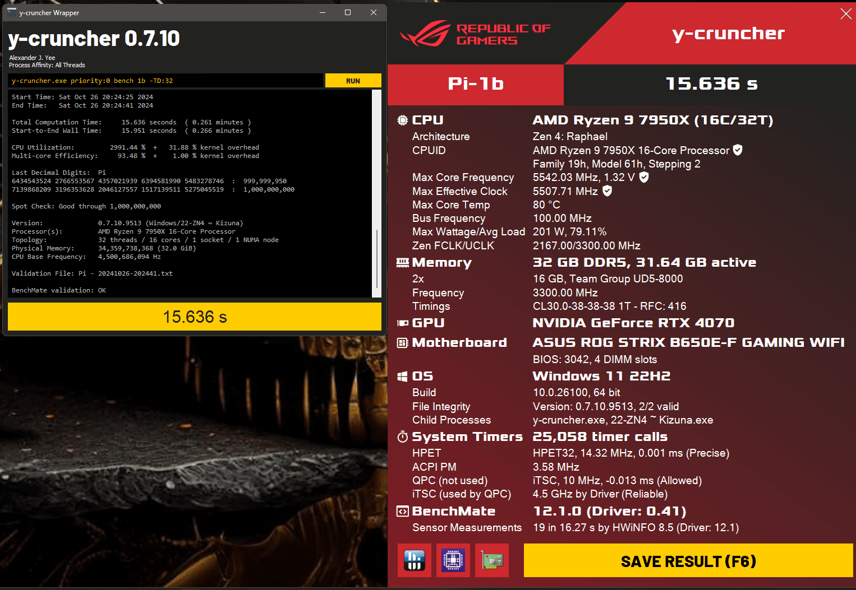The image size is (856, 590).
Task: Click the Motherboard section icon
Action: point(403,342)
